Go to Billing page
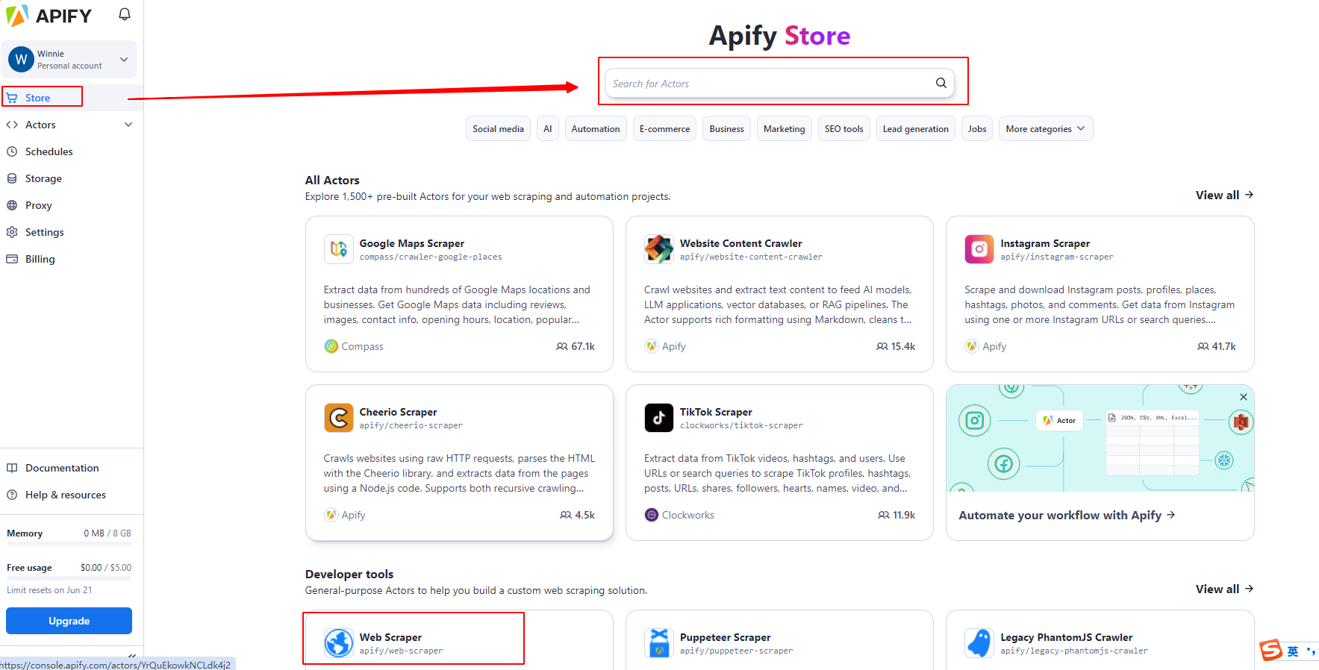 click(x=40, y=259)
